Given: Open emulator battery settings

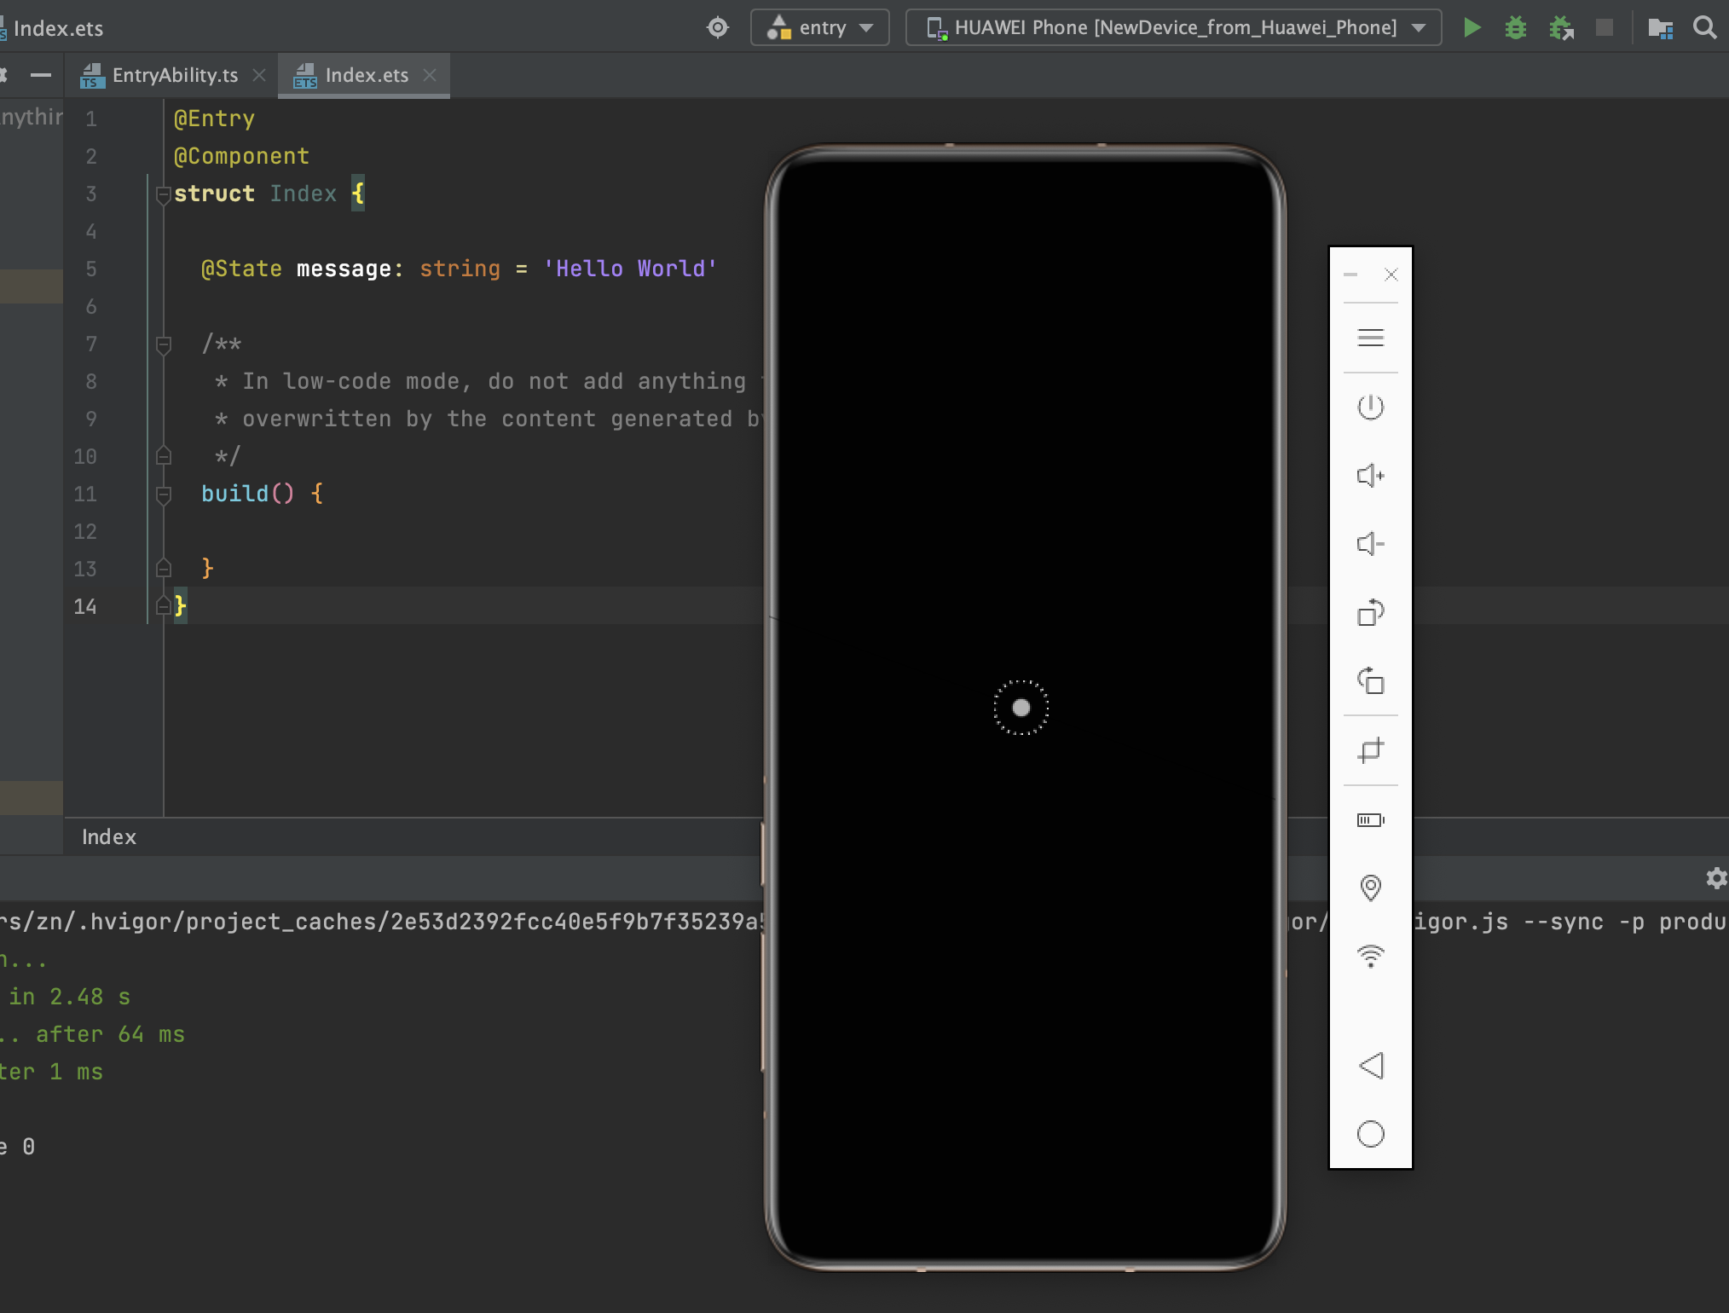Looking at the screenshot, I should [x=1370, y=819].
